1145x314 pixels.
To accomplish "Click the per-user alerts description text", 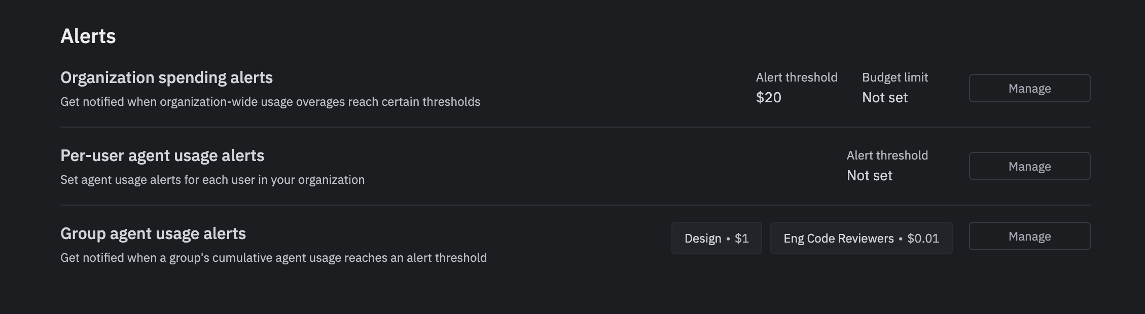I will pos(212,179).
